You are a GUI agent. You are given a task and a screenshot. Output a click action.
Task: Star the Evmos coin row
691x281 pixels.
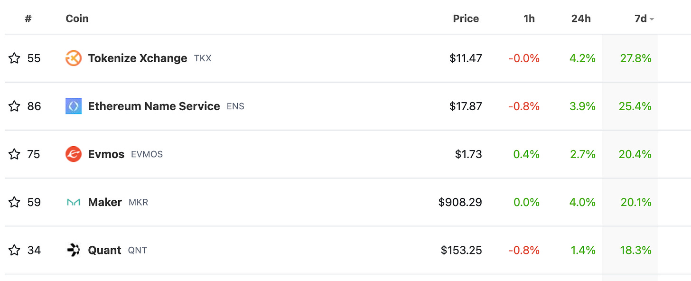(14, 154)
